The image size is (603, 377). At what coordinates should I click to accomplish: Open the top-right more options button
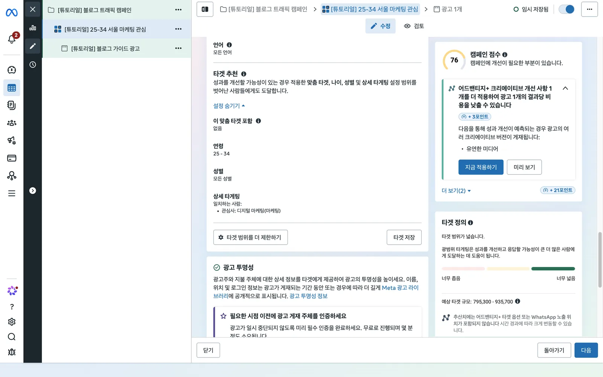coord(589,9)
